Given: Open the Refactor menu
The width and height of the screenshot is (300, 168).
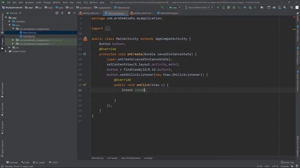Looking at the screenshot, I should (57, 2).
